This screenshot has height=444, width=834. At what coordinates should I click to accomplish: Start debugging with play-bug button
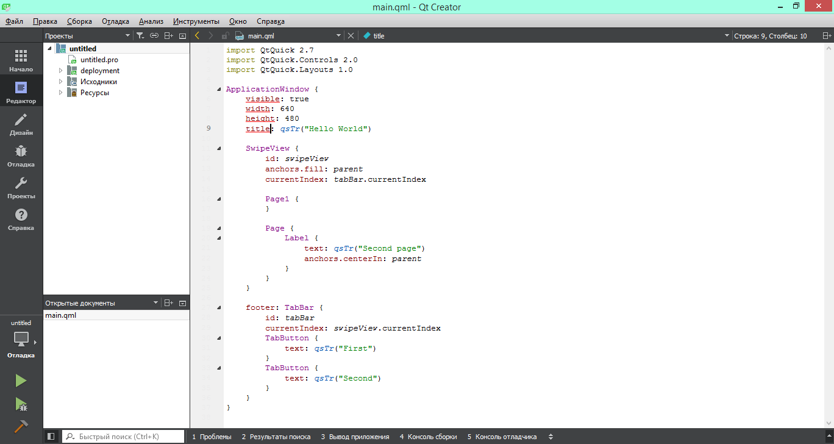pyautogui.click(x=21, y=403)
